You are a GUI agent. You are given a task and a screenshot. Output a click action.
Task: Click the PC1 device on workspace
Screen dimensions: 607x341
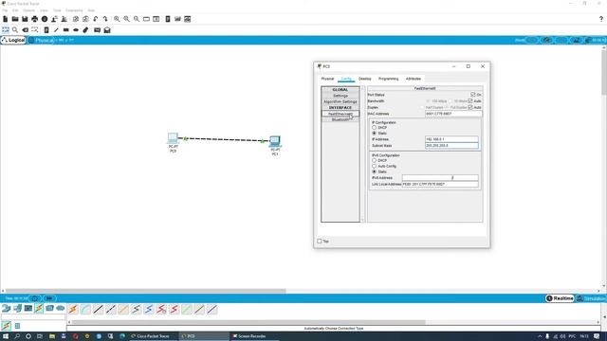(275, 142)
